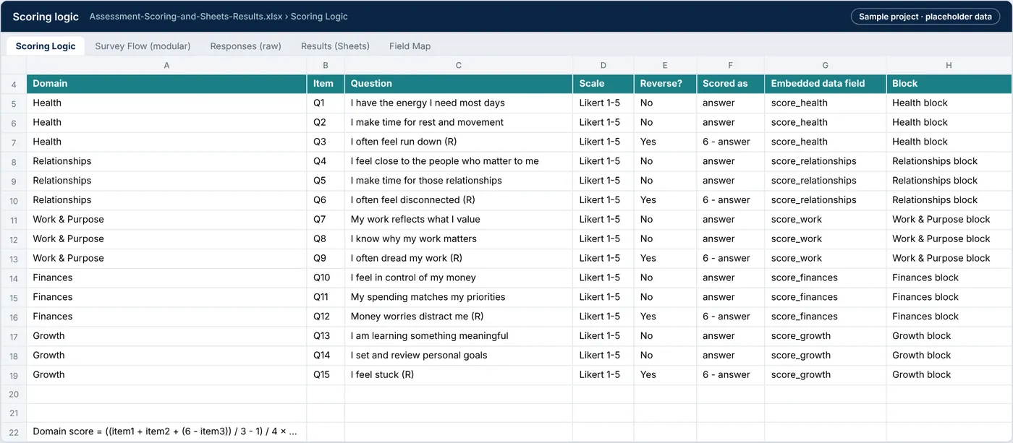This screenshot has width=1013, height=443.
Task: Select the Q10 item cell
Action: pyautogui.click(x=326, y=278)
